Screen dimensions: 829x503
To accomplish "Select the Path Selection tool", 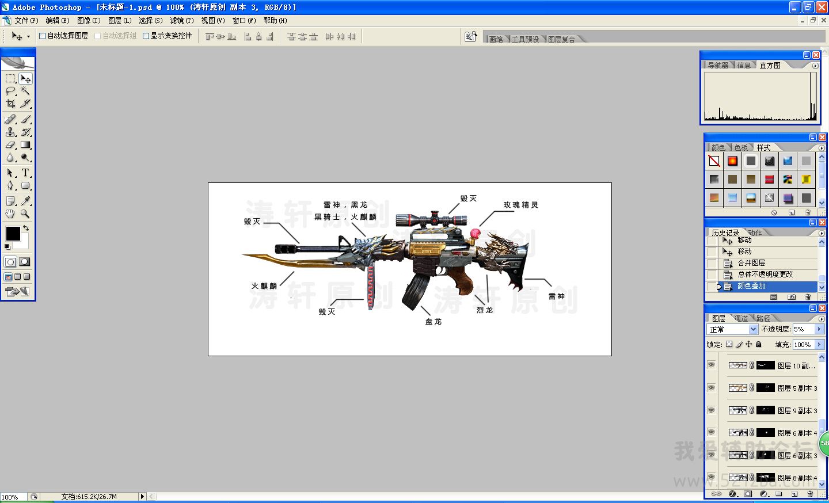I will pyautogui.click(x=10, y=173).
